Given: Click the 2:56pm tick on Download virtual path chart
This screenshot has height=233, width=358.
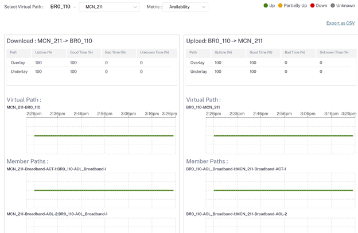Looking at the screenshot, I should [105, 114].
